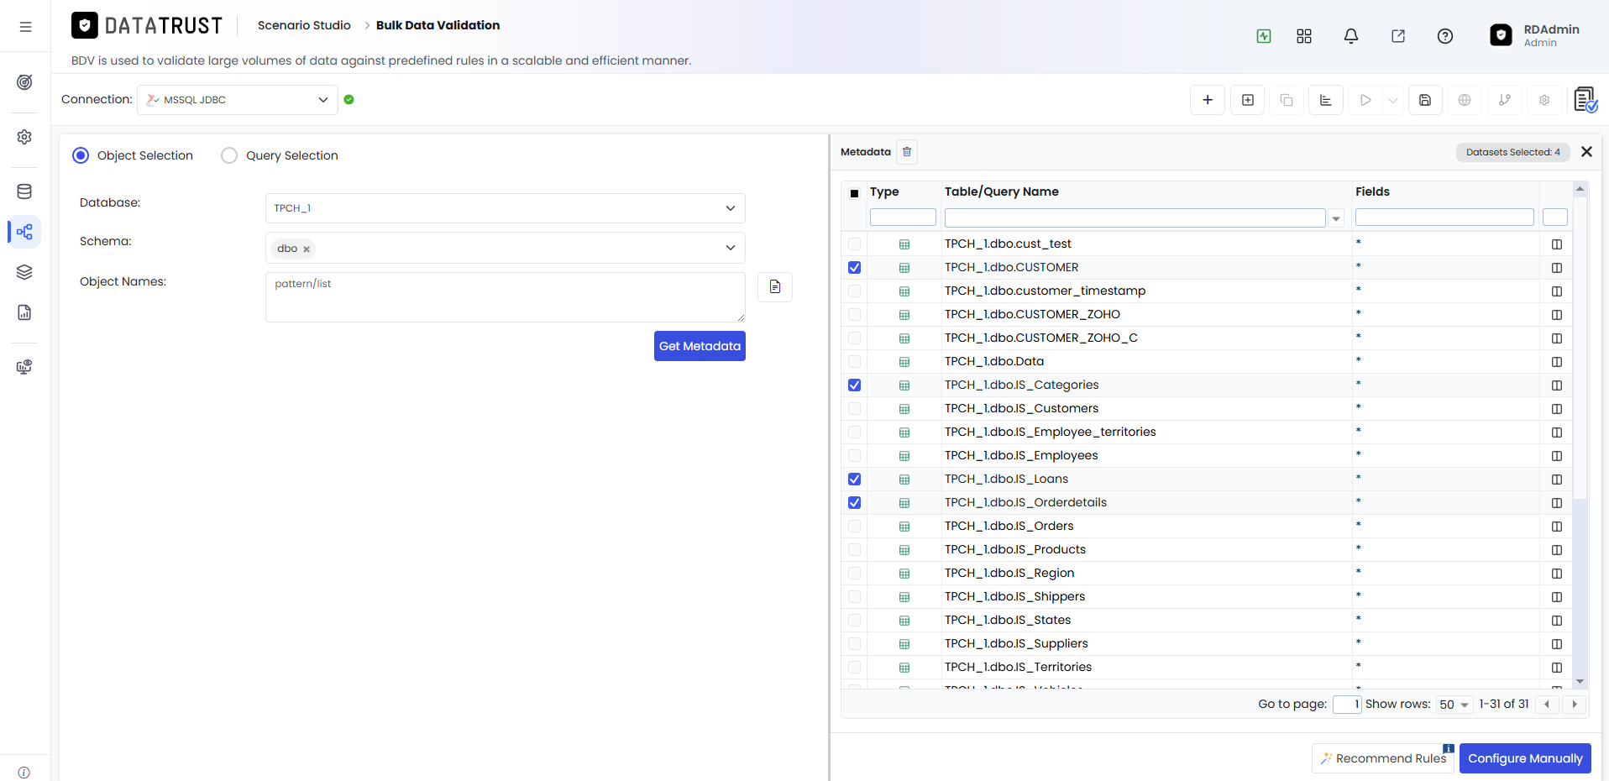Open the notifications bell icon
The image size is (1609, 781).
click(1351, 36)
